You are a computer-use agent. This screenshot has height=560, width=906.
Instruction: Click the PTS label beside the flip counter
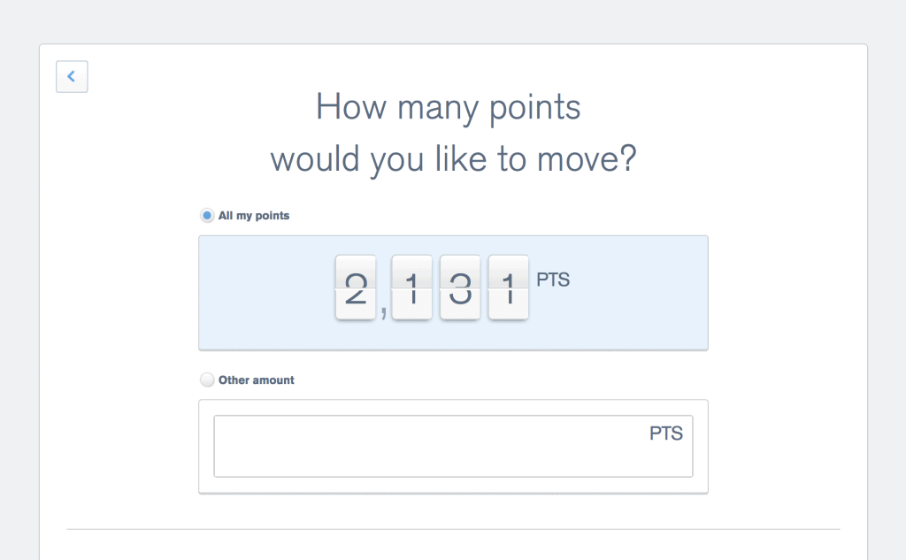(553, 280)
